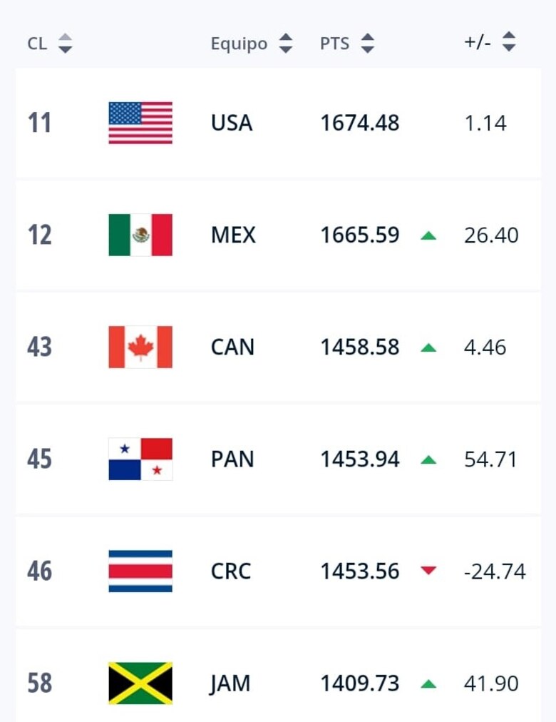Toggle ascending sort on the CL column
556x722 pixels.
click(64, 38)
